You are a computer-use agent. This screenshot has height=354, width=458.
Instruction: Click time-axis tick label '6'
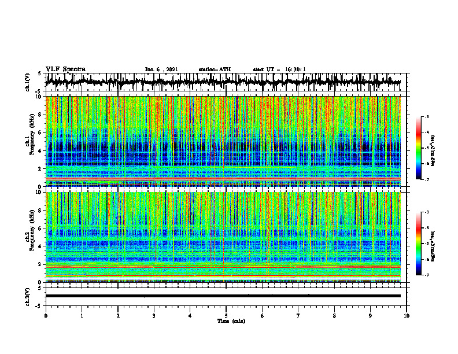click(263, 316)
